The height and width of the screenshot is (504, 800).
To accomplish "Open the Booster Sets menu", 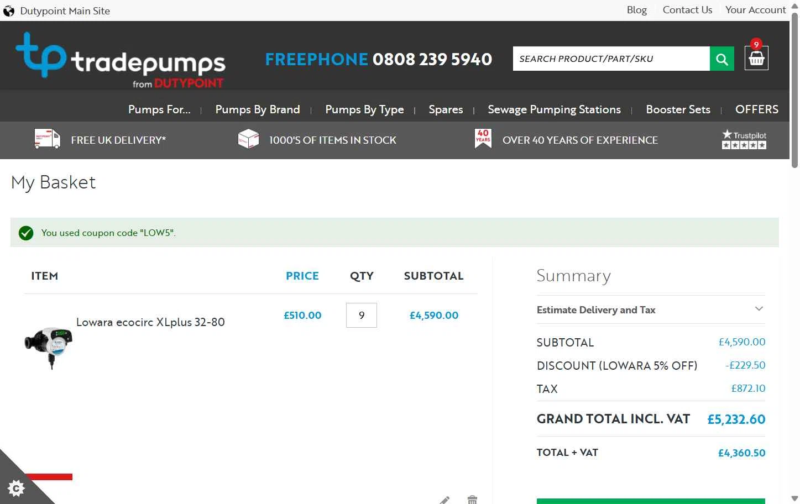I will (x=678, y=109).
